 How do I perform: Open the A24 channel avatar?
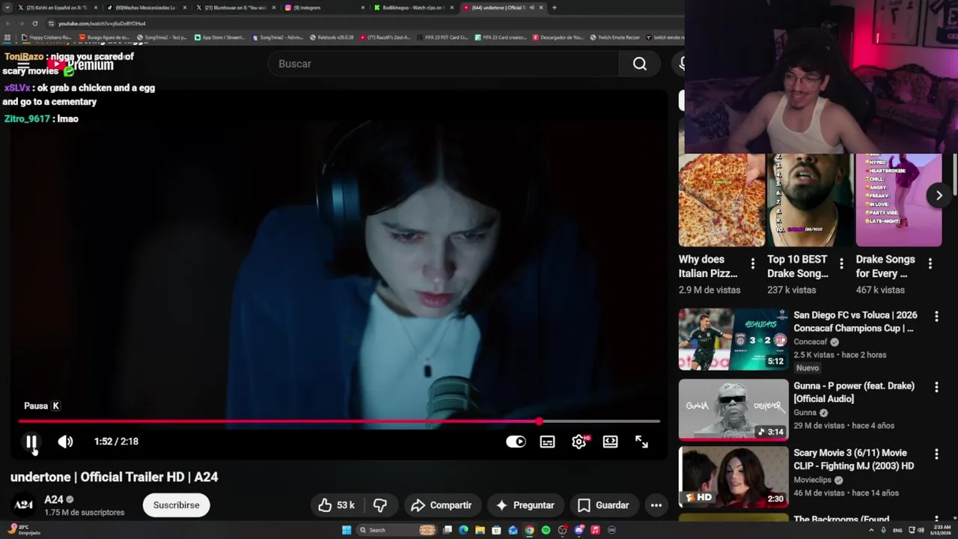(x=24, y=505)
